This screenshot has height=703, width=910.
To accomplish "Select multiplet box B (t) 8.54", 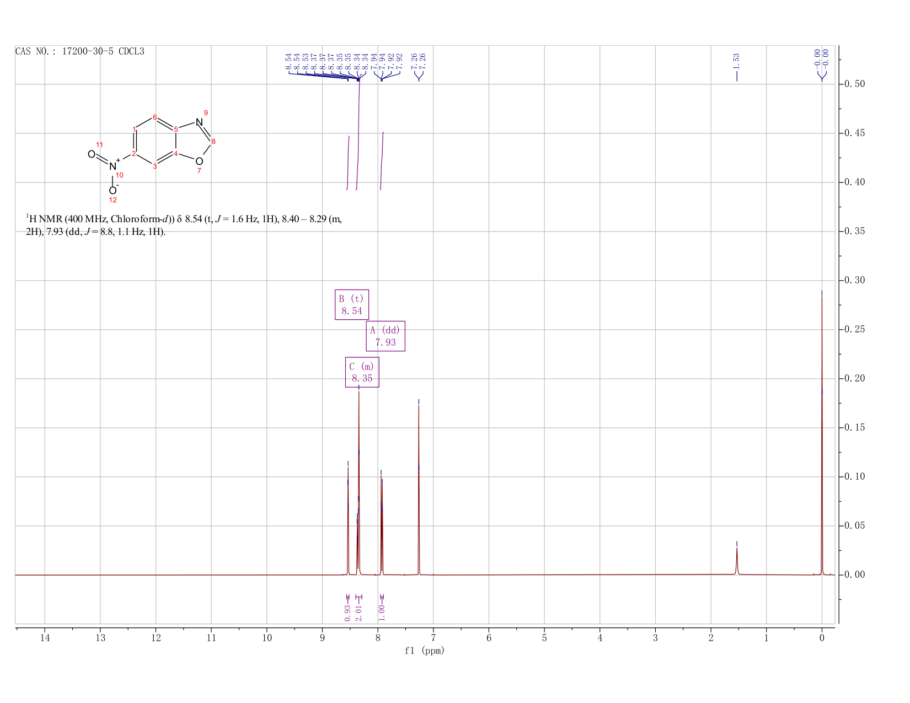I will tap(352, 305).
